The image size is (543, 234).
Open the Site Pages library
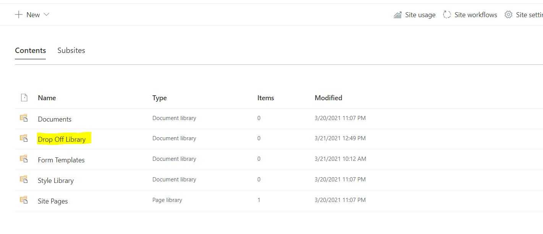tap(52, 201)
